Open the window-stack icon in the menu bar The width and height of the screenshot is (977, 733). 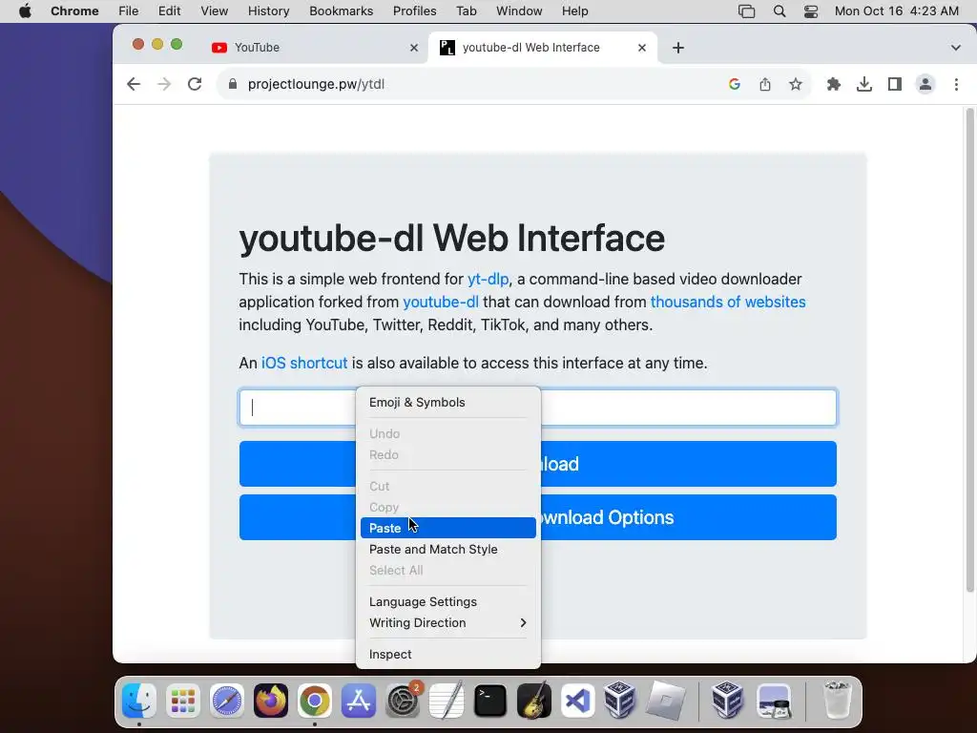pos(746,11)
